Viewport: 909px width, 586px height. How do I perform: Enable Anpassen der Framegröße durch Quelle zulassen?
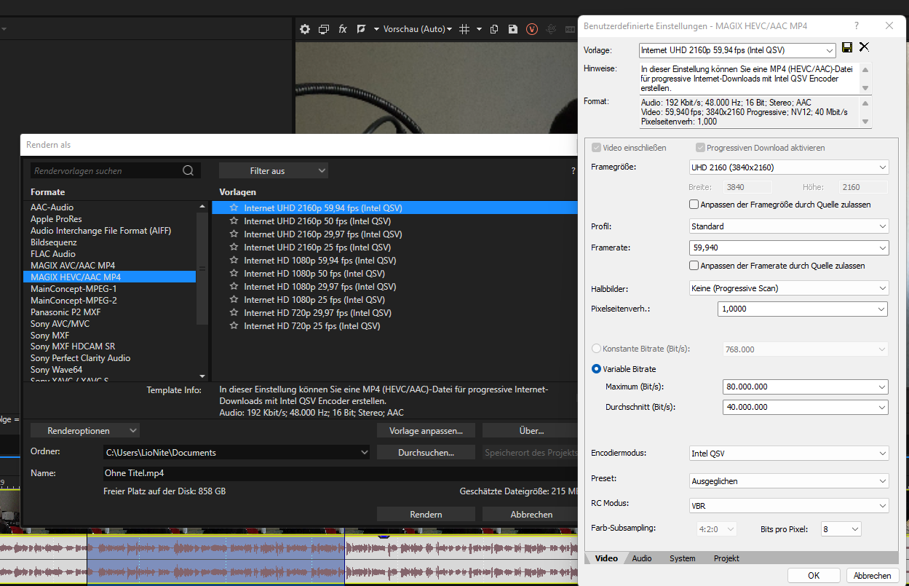tap(694, 205)
